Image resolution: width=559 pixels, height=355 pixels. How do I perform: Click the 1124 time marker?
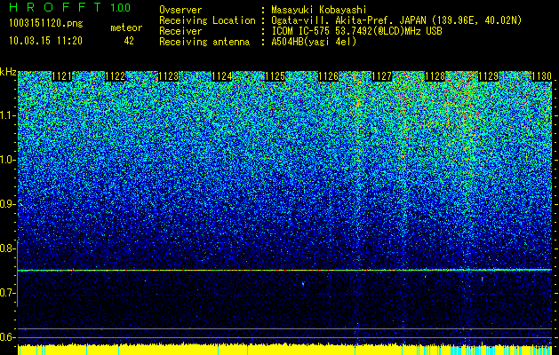(x=222, y=76)
